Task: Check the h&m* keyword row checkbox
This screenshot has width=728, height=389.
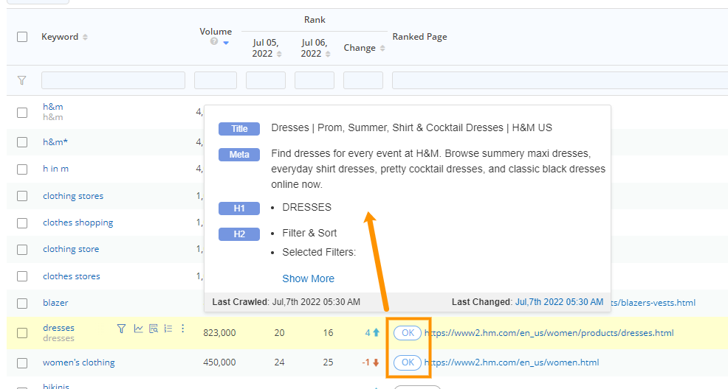Action: click(22, 142)
